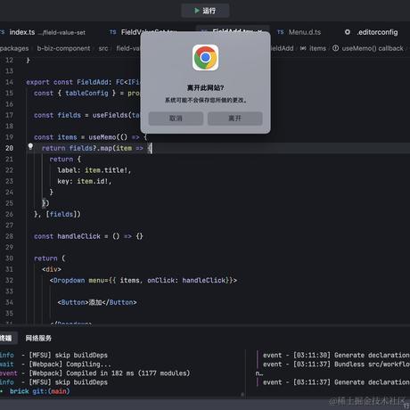Click line number 14 in the gutter
Viewport: 410px width, 410px height.
(9, 82)
